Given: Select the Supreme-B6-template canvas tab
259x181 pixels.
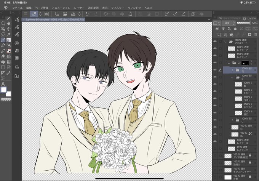Looking at the screenshot, I should pos(54,19).
